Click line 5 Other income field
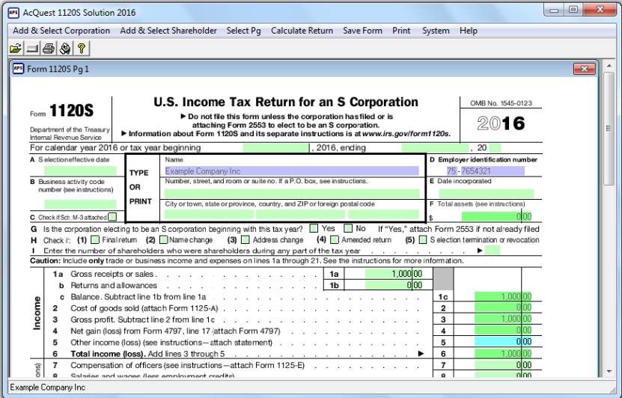 (503, 342)
